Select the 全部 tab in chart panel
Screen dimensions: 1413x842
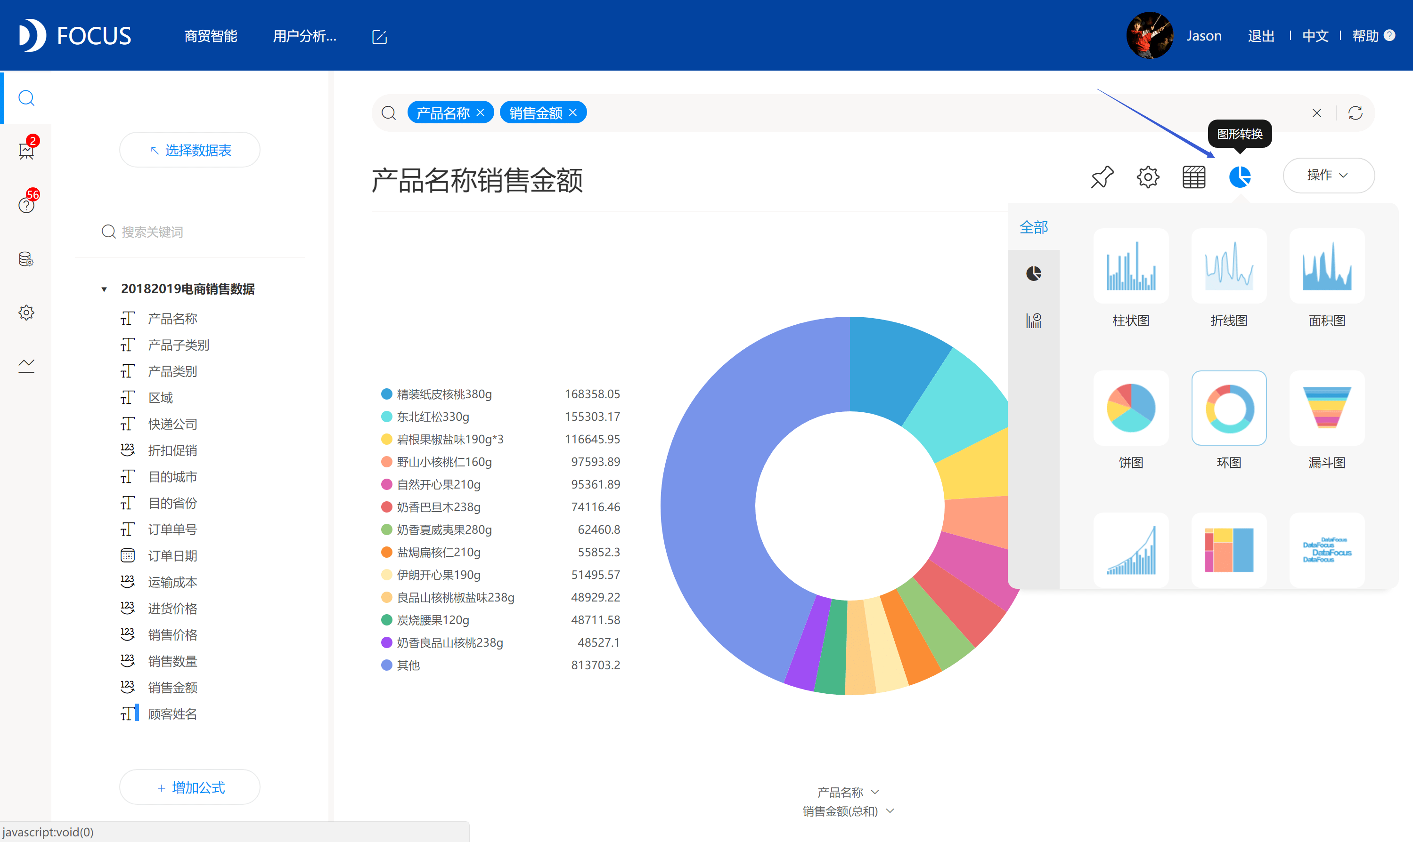click(x=1034, y=226)
